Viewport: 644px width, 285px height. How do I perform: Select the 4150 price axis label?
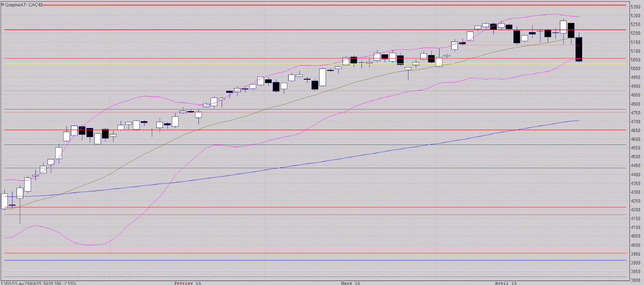tap(635, 219)
